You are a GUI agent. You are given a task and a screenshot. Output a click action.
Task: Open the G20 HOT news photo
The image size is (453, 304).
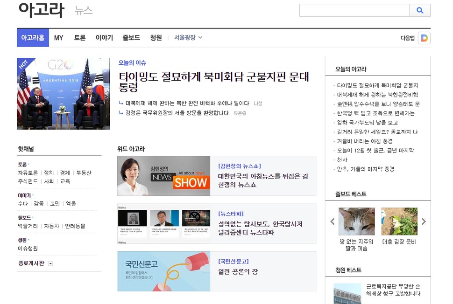[x=64, y=94]
